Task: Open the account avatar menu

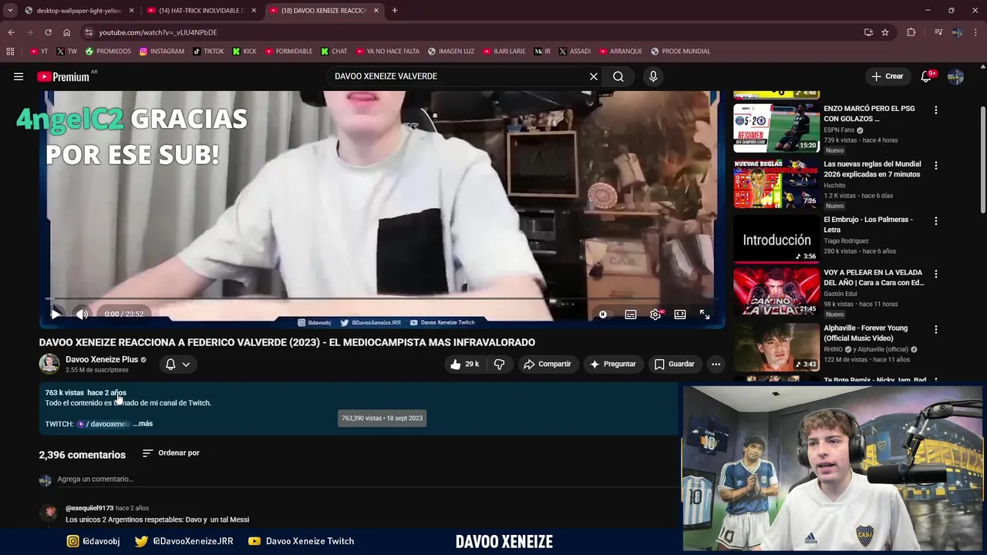Action: (955, 76)
